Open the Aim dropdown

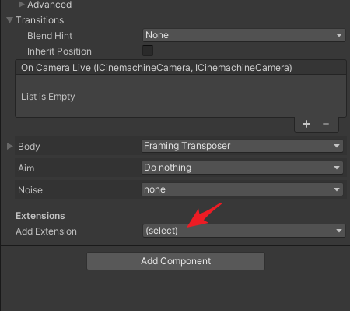tap(242, 168)
